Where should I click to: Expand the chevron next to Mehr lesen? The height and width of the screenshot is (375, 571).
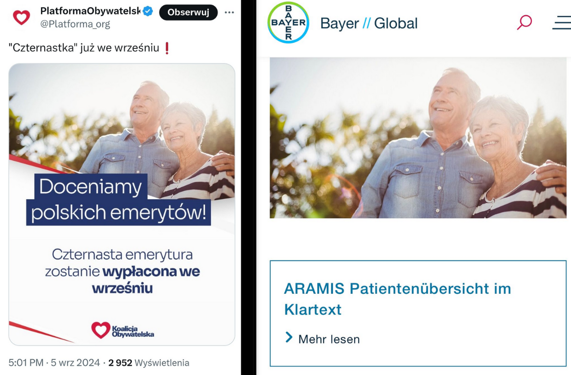(288, 338)
